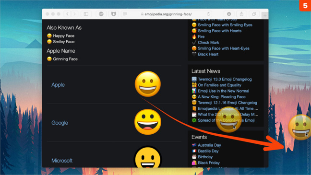Open the Share menu icon
Screen dimensions: 311x175
[x=241, y=14]
